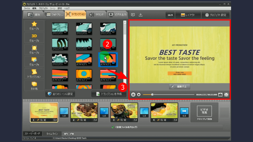Click the 全てのシーンに設定 button
The height and width of the screenshot is (142, 253).
pyautogui.click(x=60, y=94)
